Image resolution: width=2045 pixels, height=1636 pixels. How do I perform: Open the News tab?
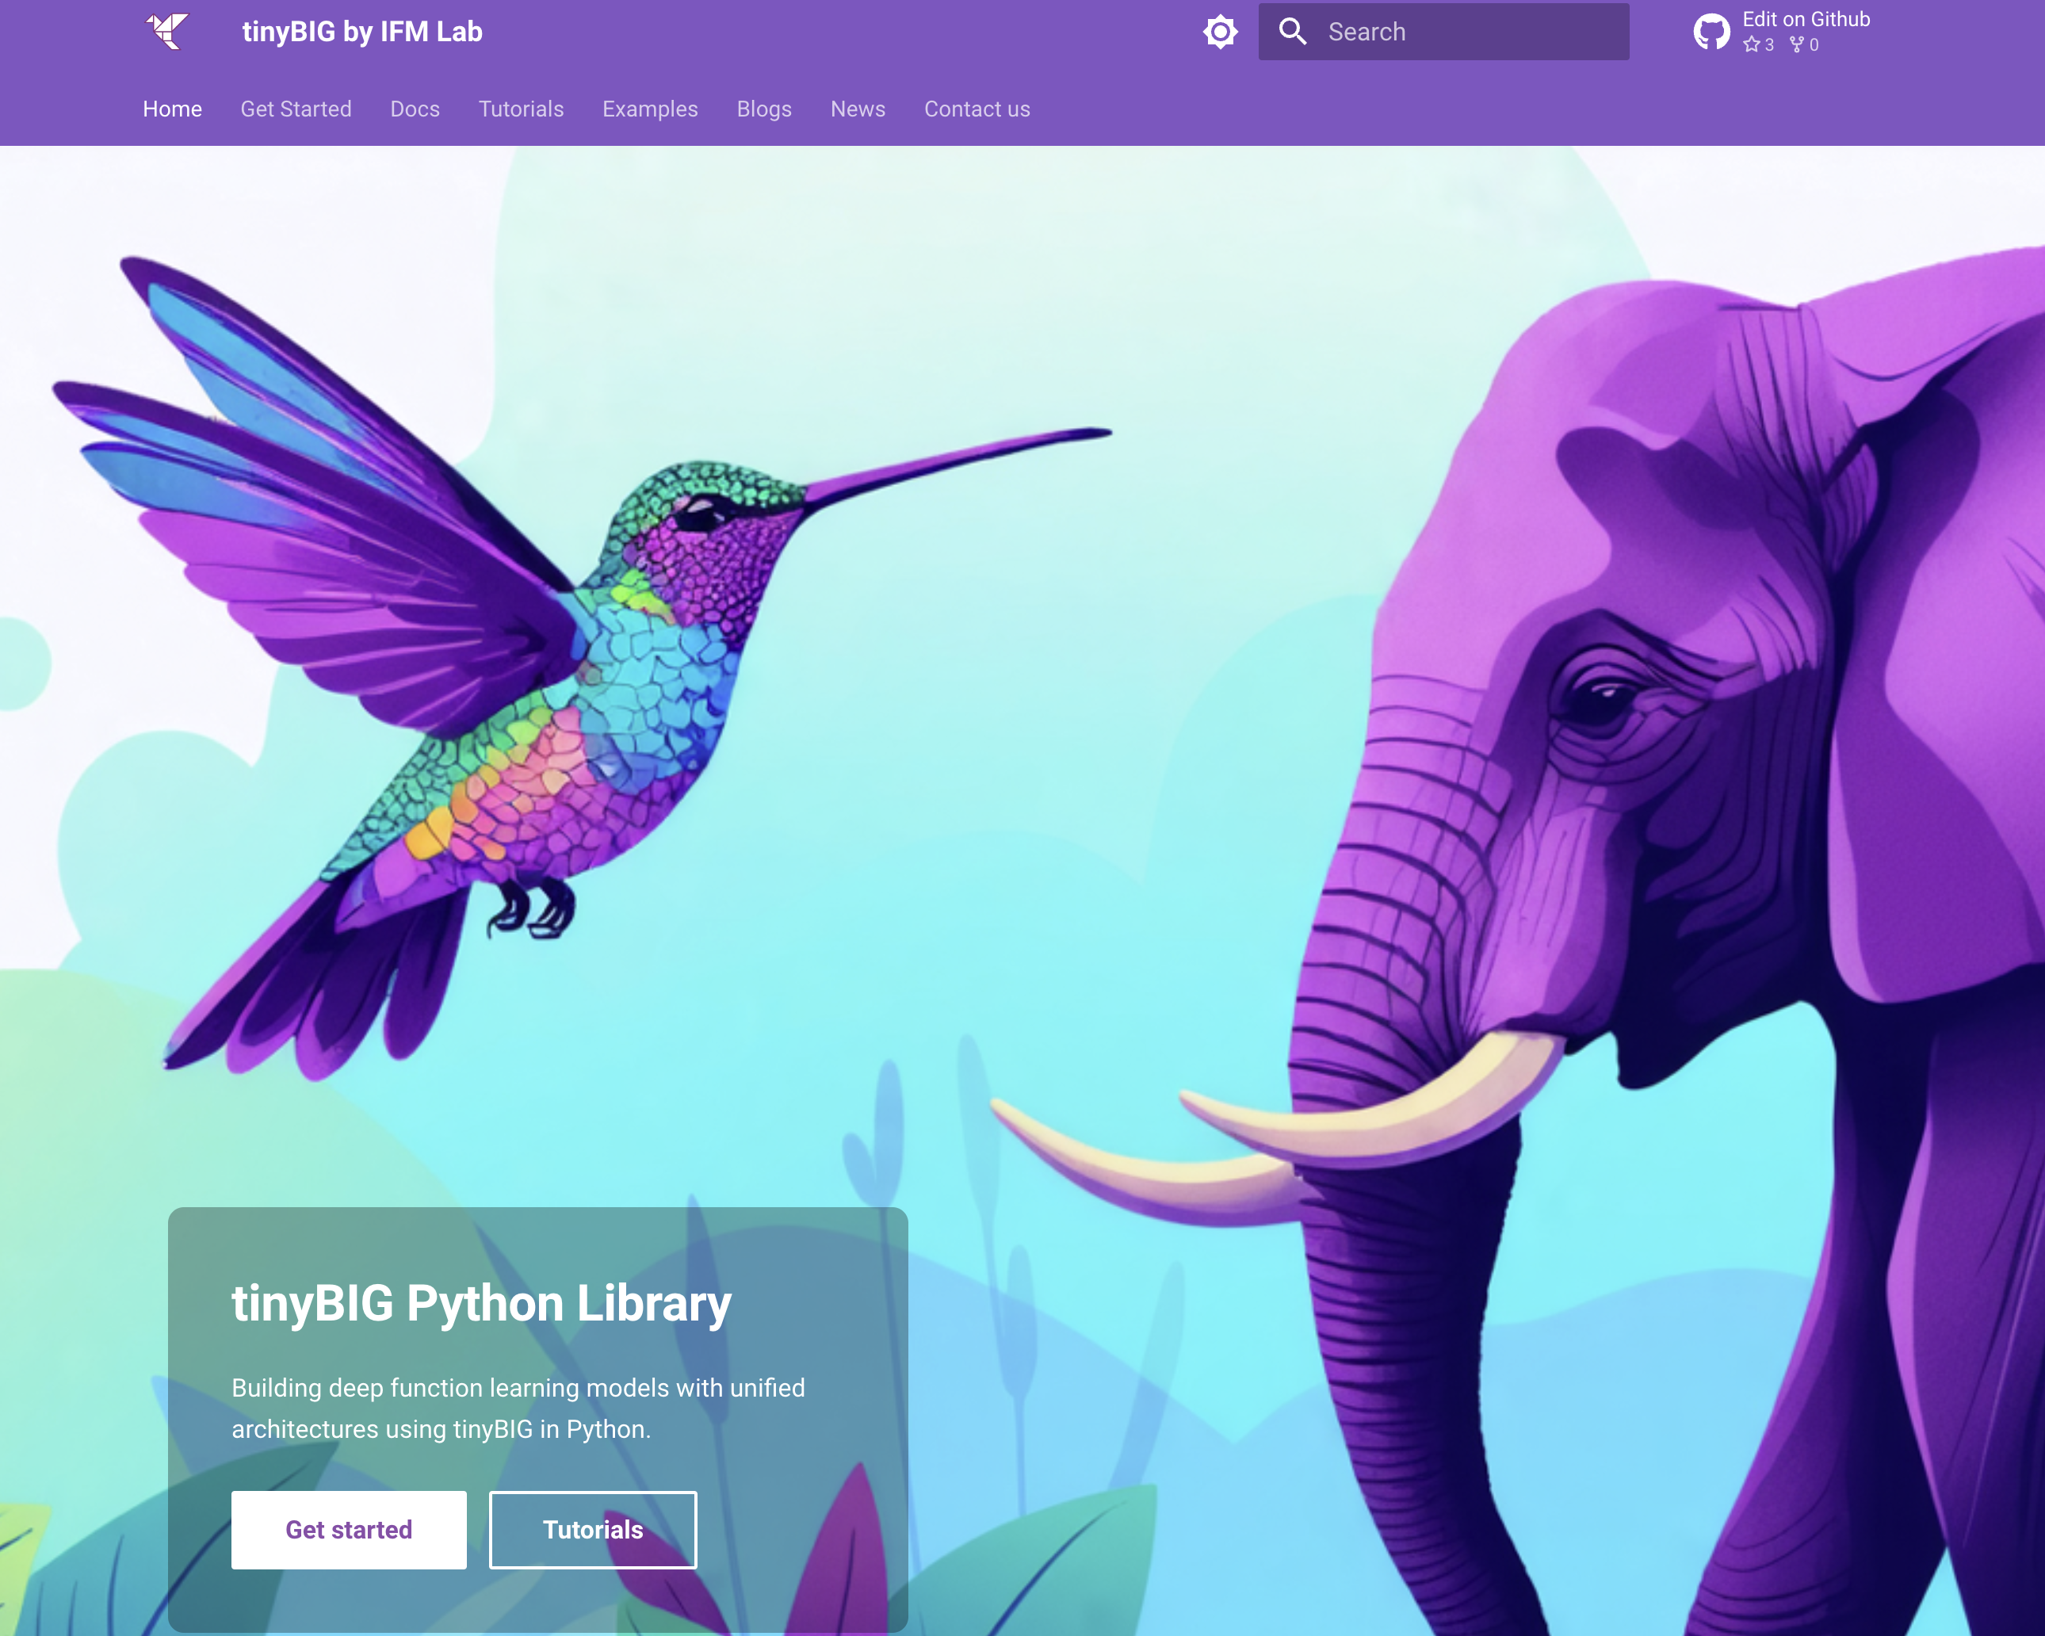click(x=858, y=109)
